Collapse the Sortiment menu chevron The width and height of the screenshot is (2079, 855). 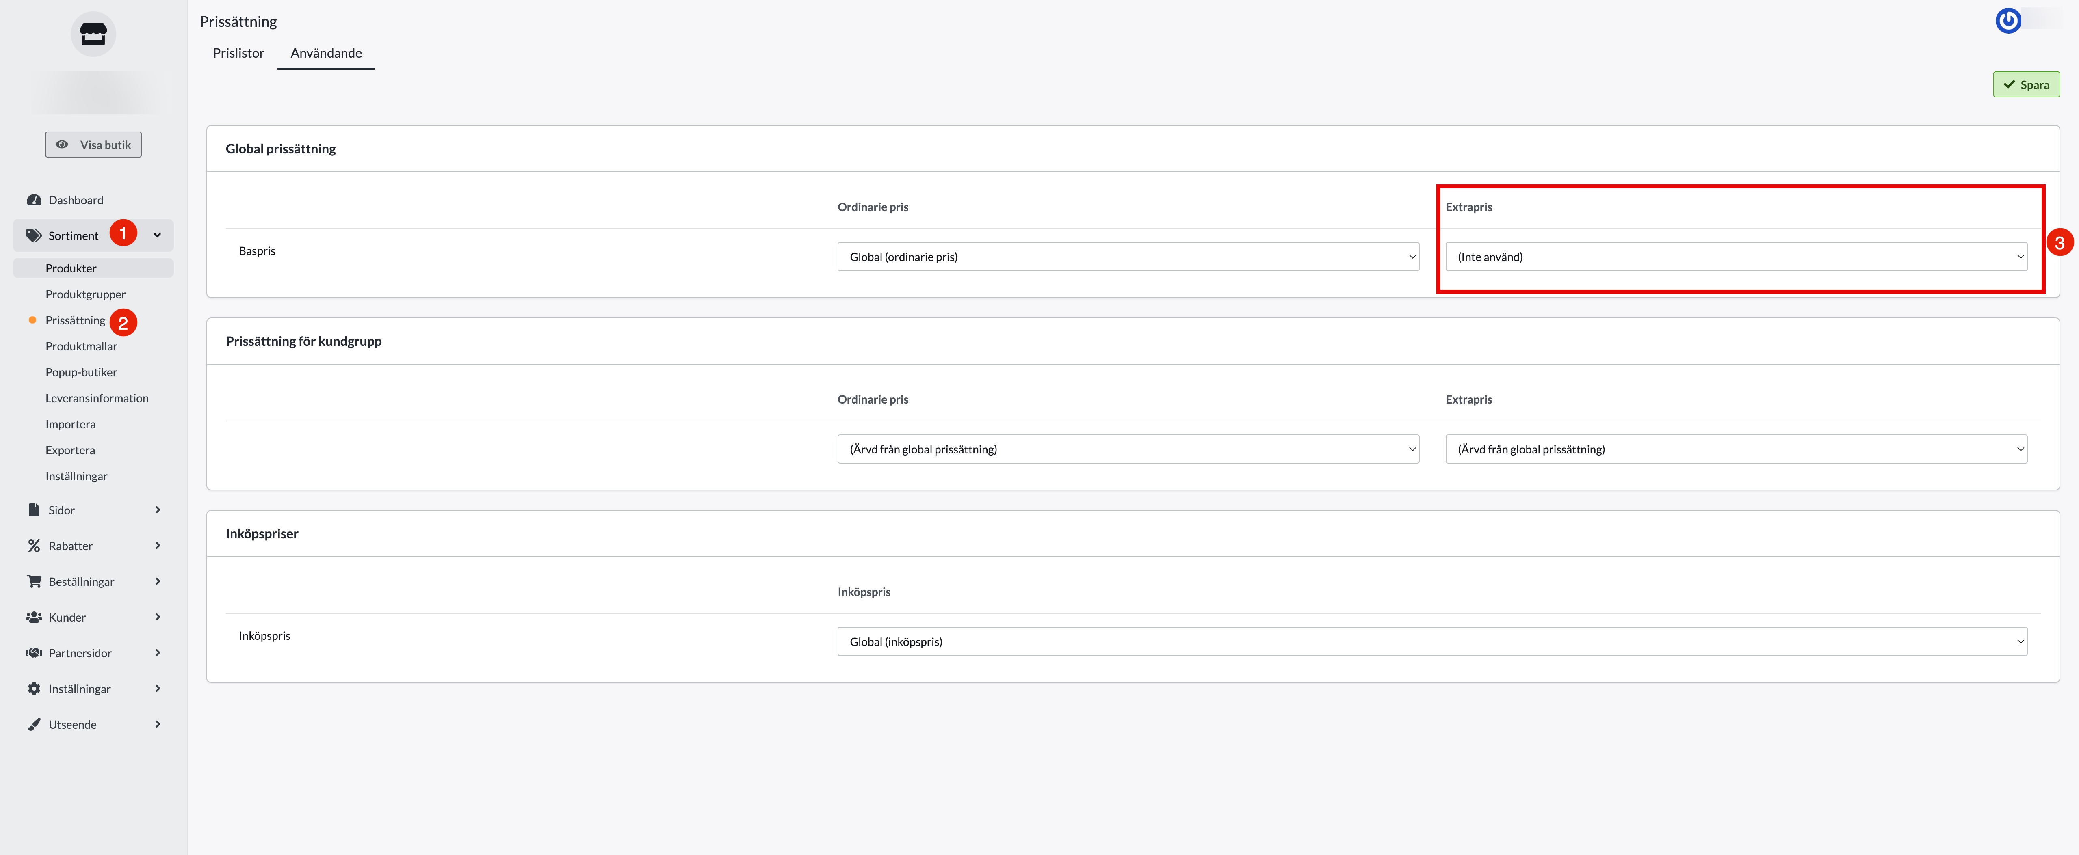click(x=157, y=235)
